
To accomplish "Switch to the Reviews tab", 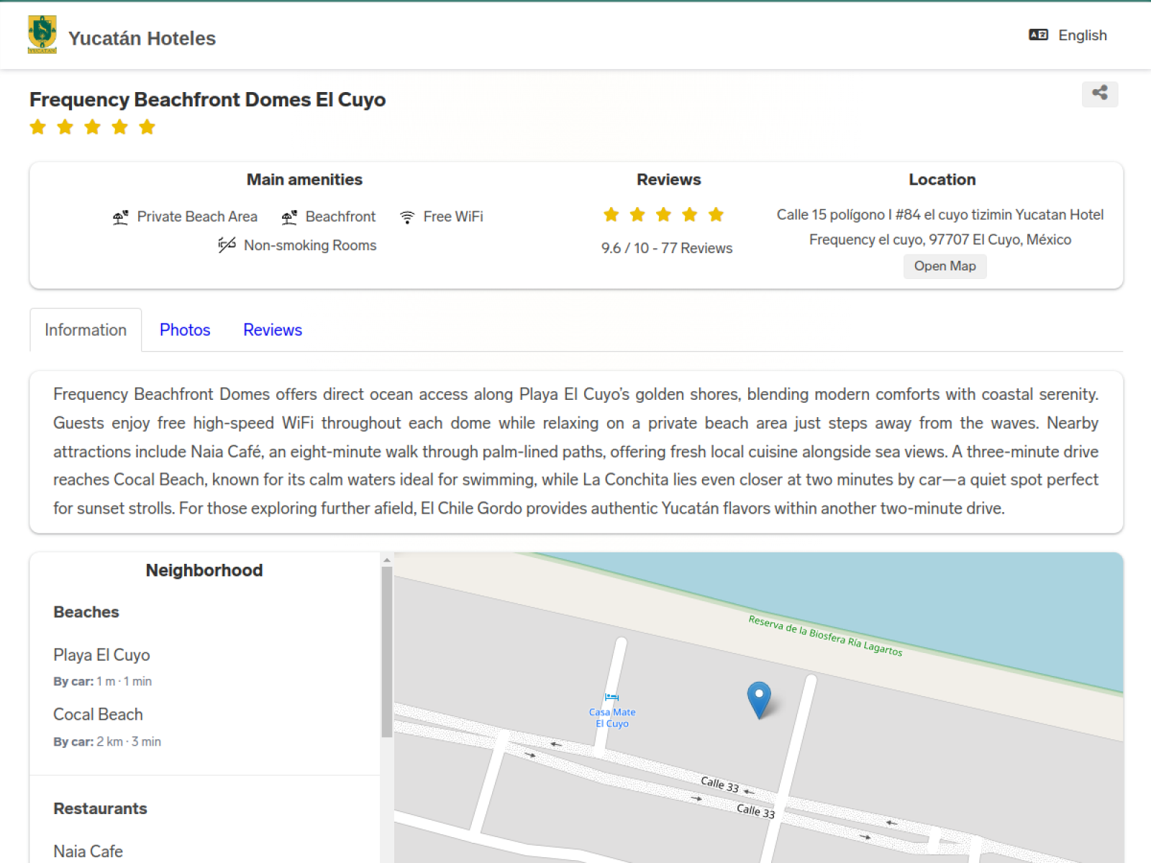I will pos(273,330).
